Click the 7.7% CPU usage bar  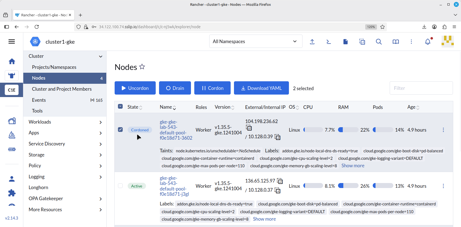coord(313,130)
